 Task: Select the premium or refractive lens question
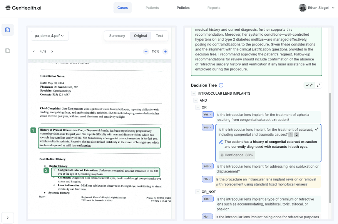point(268,204)
